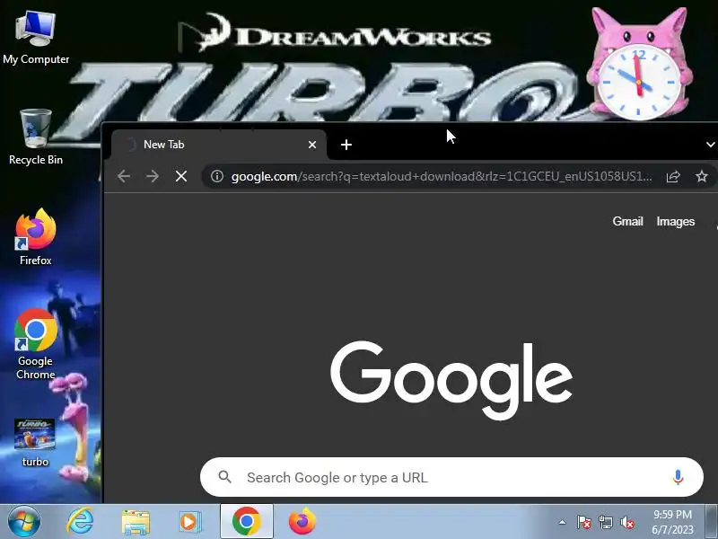Launch Google Chrome desktop shortcut

tap(36, 344)
